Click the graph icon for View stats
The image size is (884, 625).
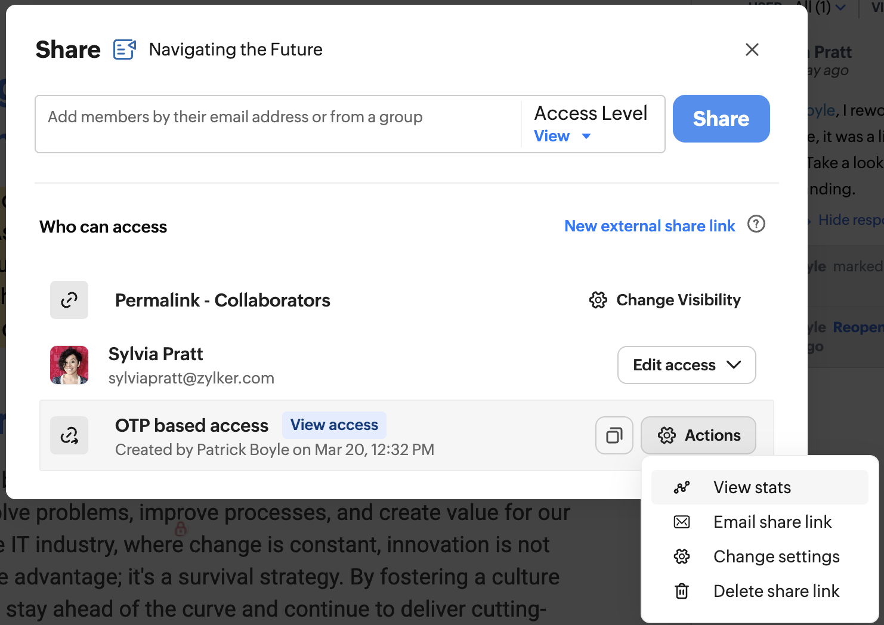pyautogui.click(x=682, y=487)
